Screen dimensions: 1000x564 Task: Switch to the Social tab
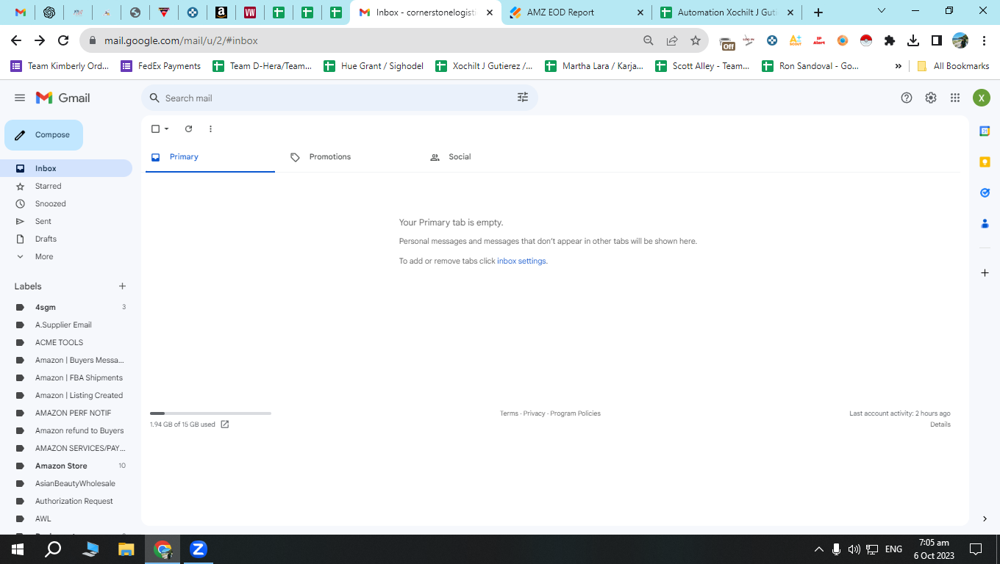coord(490,157)
